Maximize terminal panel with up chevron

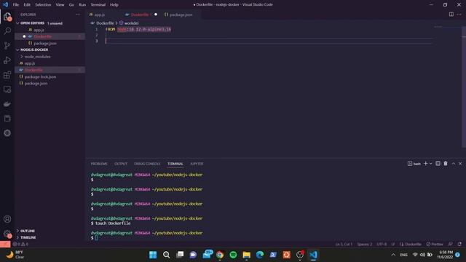(x=454, y=163)
